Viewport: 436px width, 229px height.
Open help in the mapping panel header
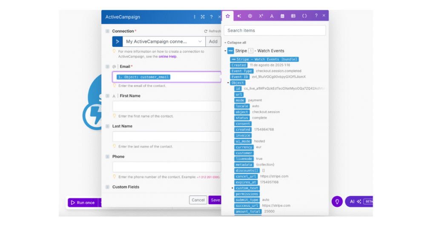tap(316, 16)
